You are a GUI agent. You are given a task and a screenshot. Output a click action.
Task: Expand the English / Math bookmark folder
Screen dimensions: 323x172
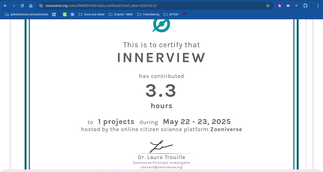tap(121, 14)
